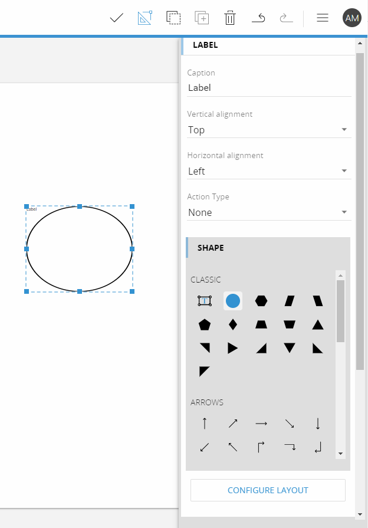Open the Vertical alignment dropdown
Image resolution: width=368 pixels, height=528 pixels.
pos(269,130)
